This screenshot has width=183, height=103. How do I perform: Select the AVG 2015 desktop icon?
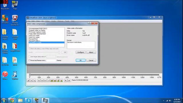5,19
